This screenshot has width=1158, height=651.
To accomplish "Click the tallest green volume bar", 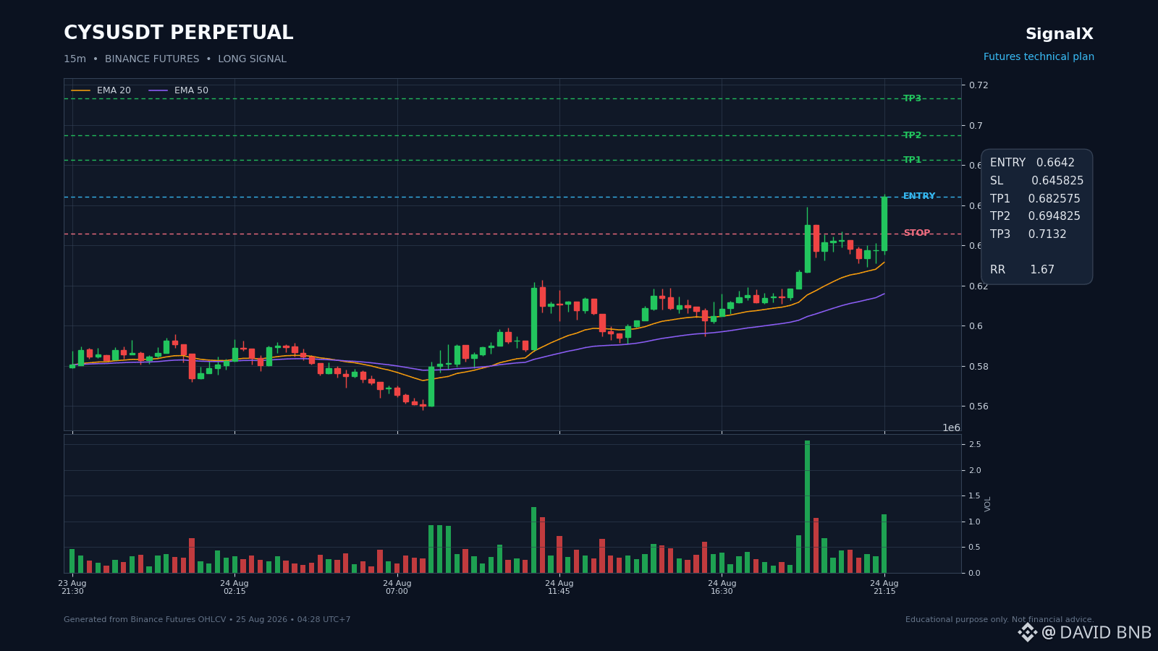I will [x=807, y=506].
